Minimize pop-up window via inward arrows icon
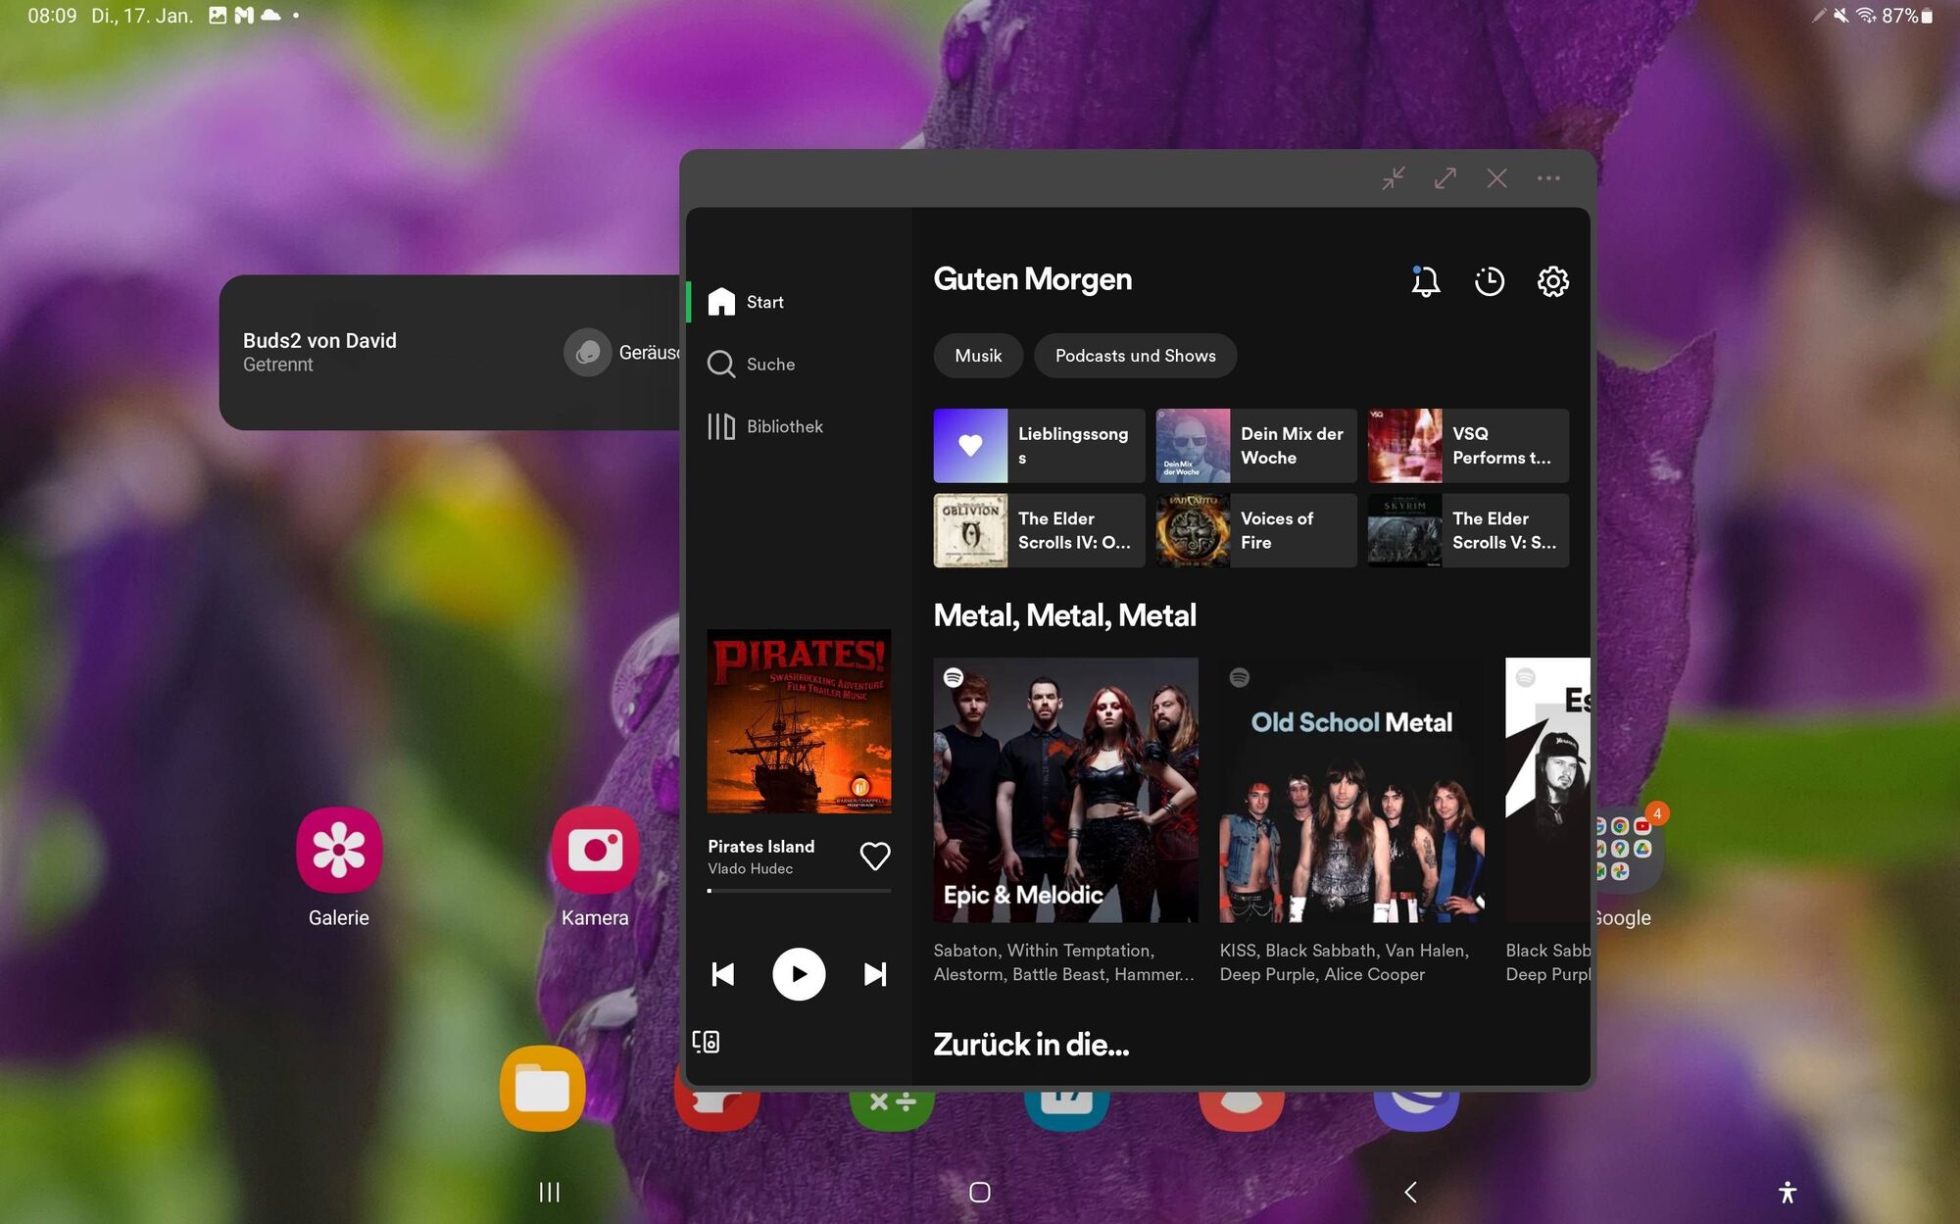1960x1224 pixels. [x=1394, y=178]
